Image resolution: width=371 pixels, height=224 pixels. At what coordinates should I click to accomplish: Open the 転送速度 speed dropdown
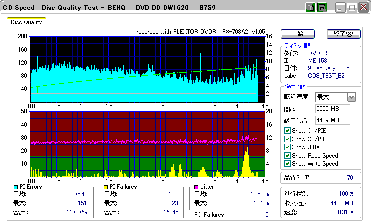click(351, 97)
